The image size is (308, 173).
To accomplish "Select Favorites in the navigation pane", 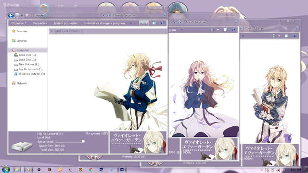I will point(22,31).
